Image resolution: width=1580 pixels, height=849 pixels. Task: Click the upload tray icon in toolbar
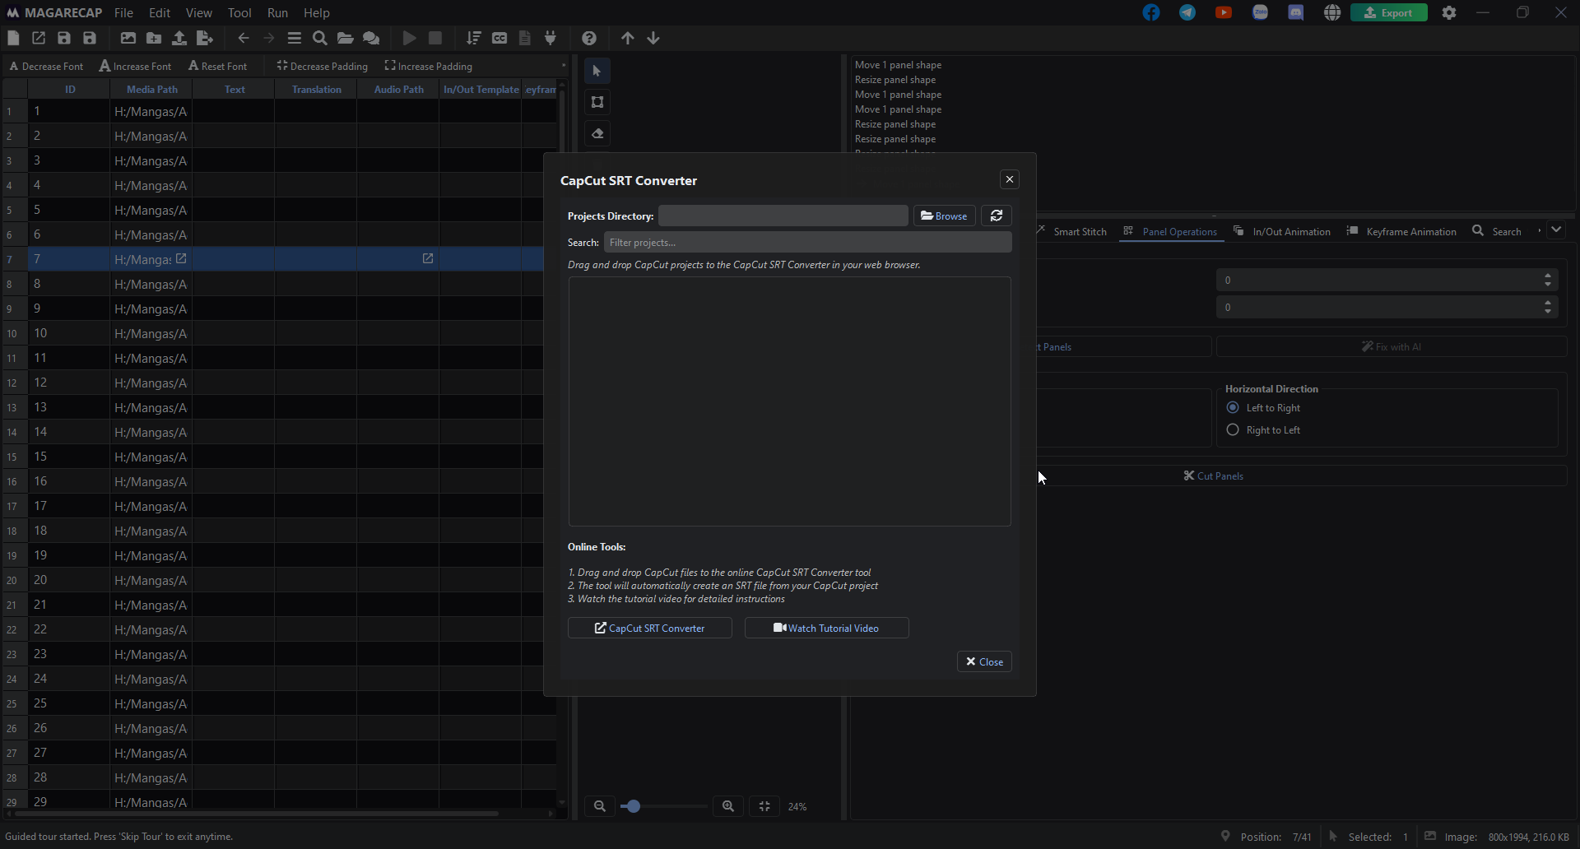(x=179, y=38)
